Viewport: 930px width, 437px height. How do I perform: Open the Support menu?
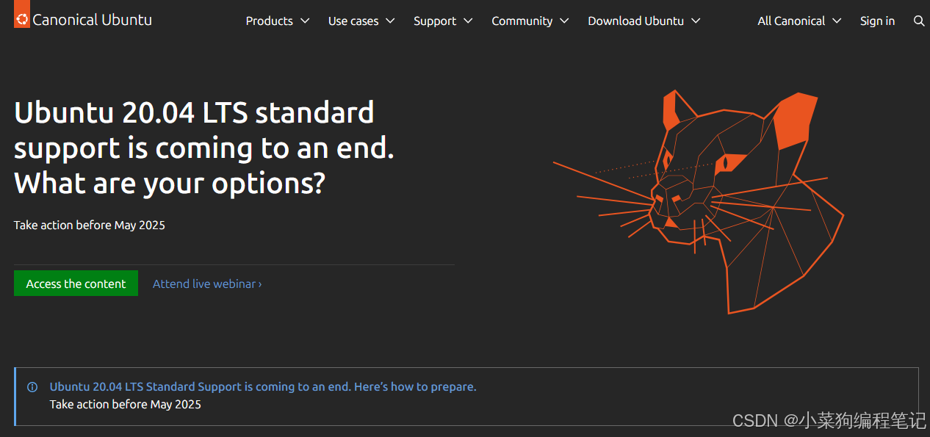coord(443,21)
